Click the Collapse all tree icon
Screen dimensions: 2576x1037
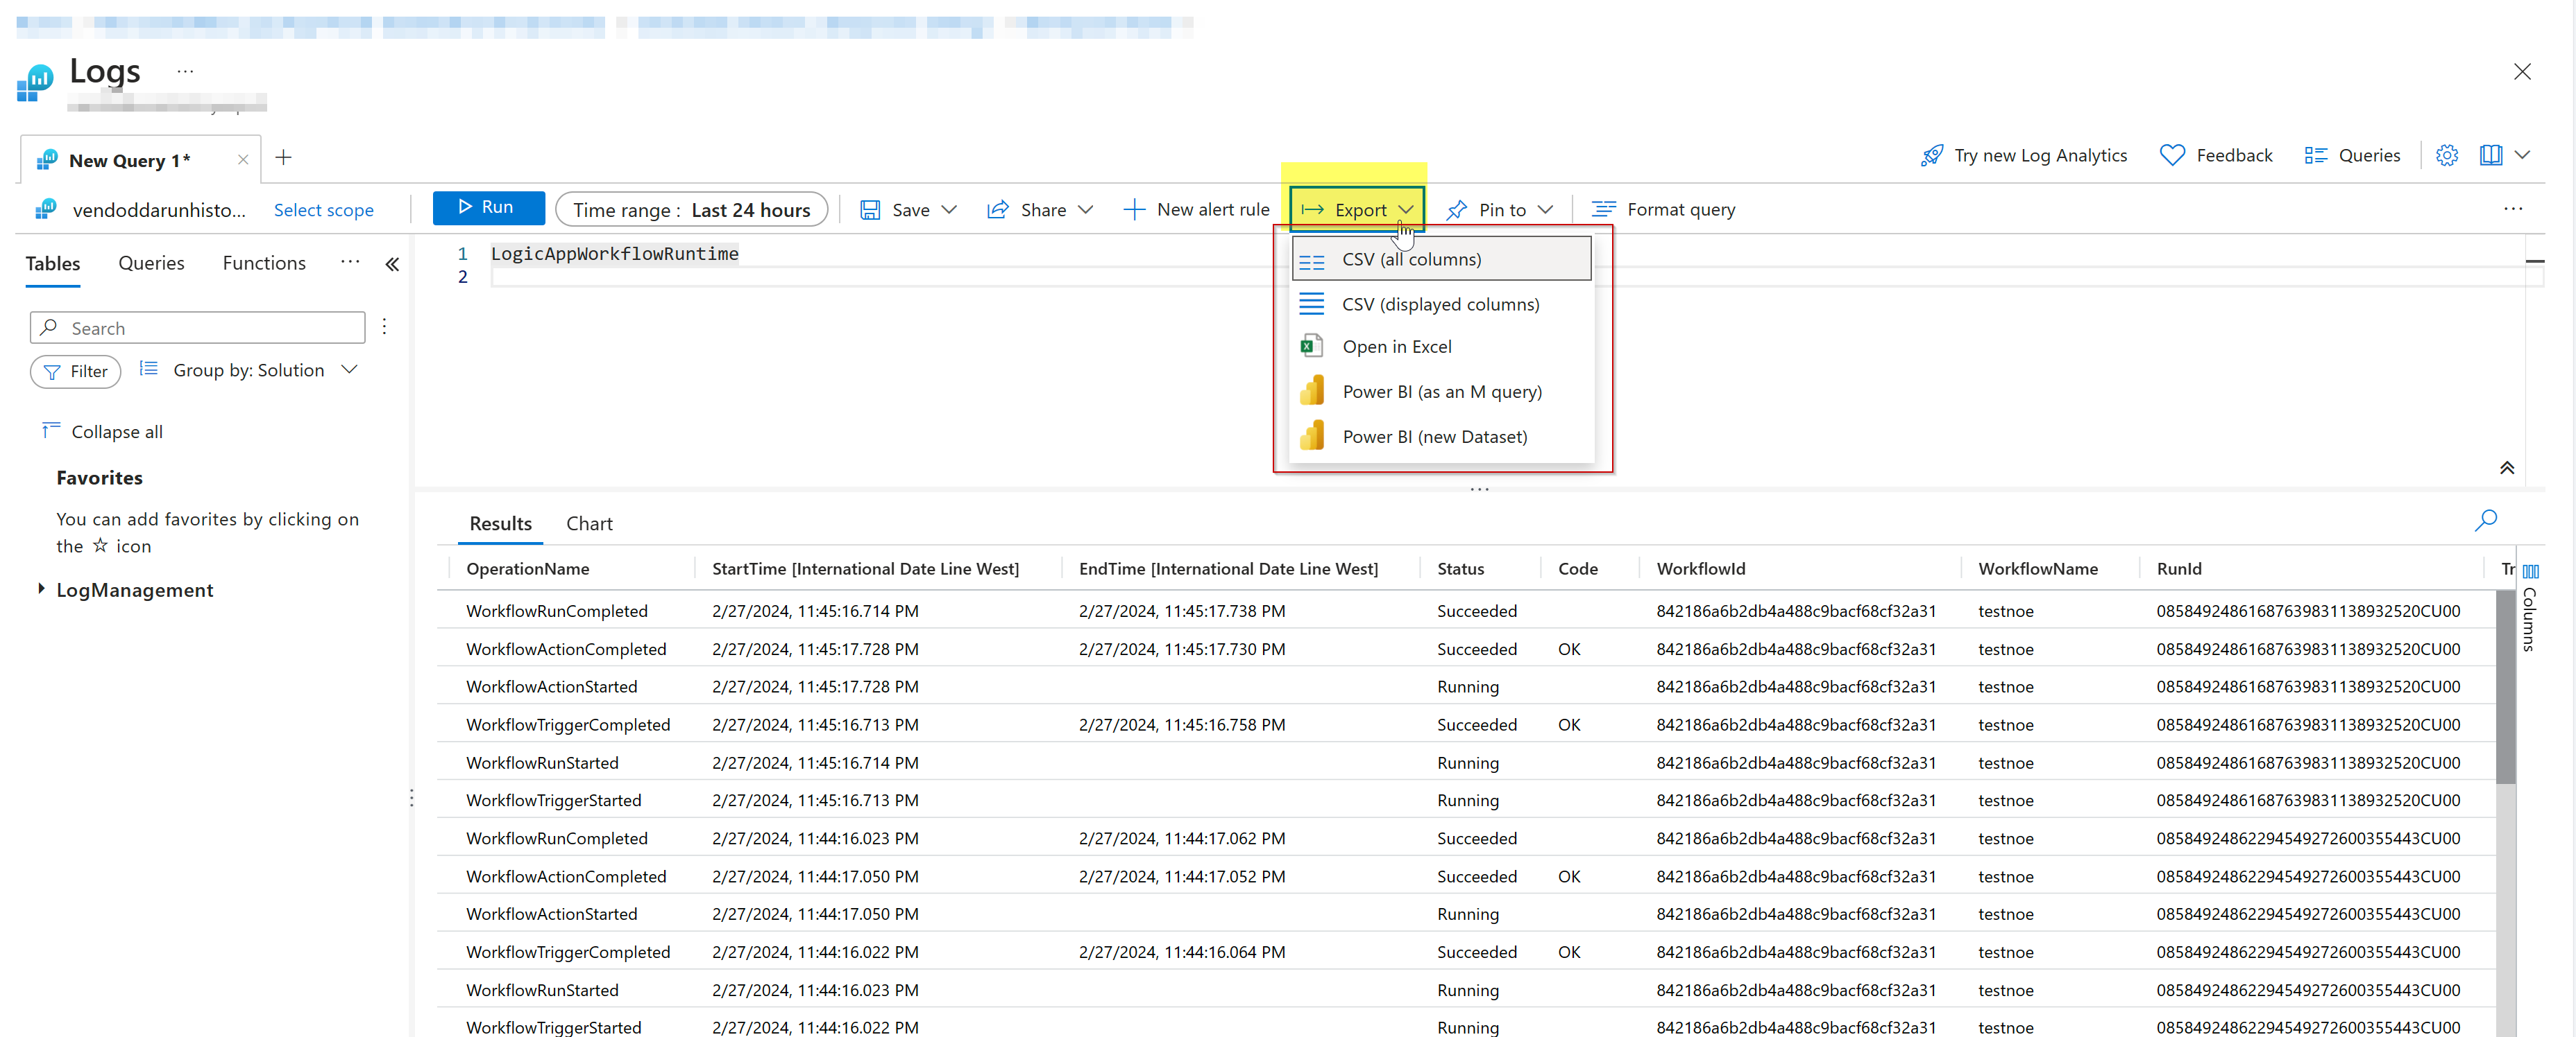[x=51, y=430]
